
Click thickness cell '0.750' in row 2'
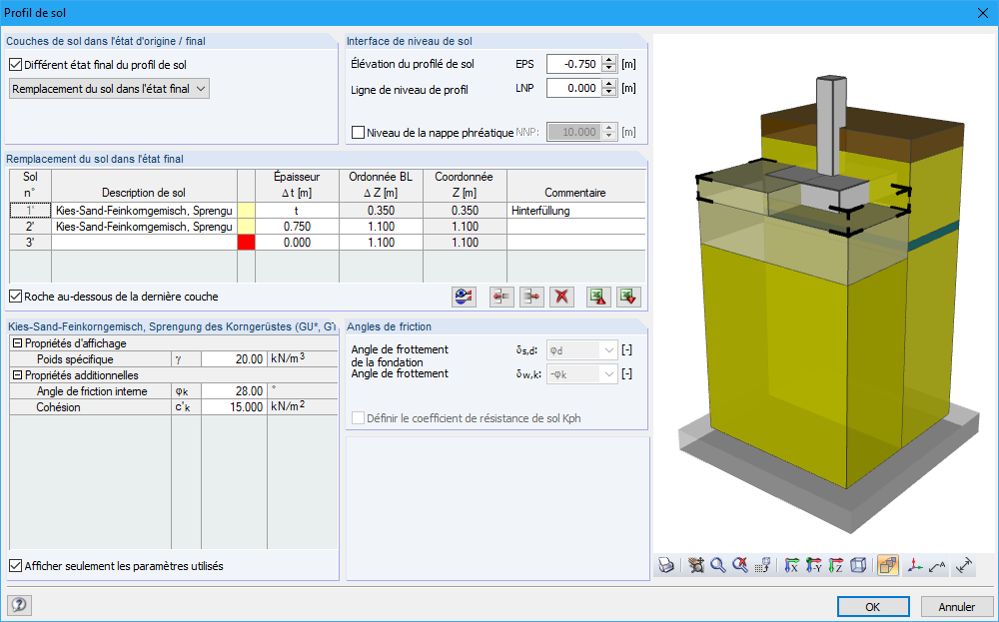coord(297,226)
